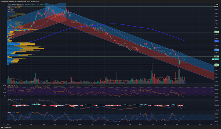Select the second SMA indicator legend
This screenshot has width=221, height=129.
(9, 11)
